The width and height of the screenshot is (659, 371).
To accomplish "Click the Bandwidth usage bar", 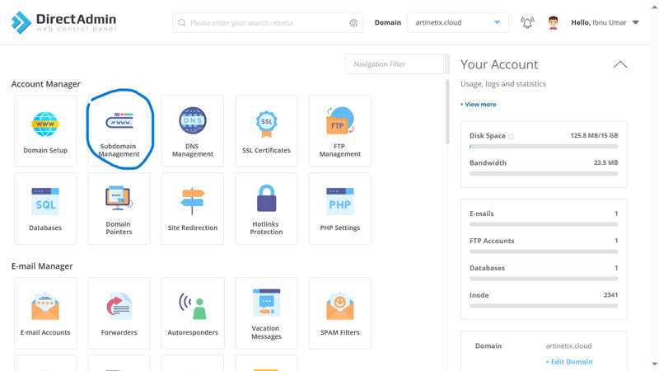I will coord(544,174).
